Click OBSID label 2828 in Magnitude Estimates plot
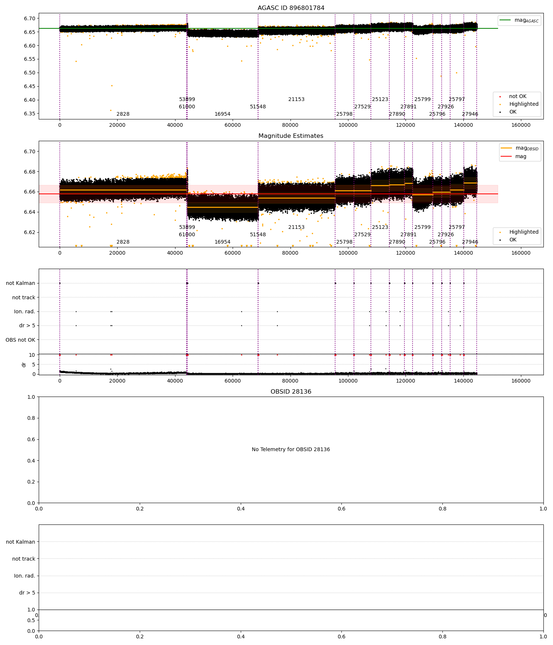553x645 pixels. [123, 242]
